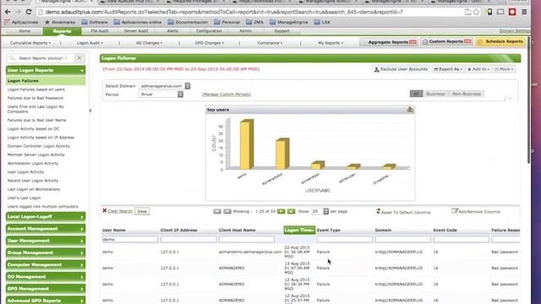Viewport: 541px width, 304px height.
Task: Open Export As dropdown
Action: point(448,69)
